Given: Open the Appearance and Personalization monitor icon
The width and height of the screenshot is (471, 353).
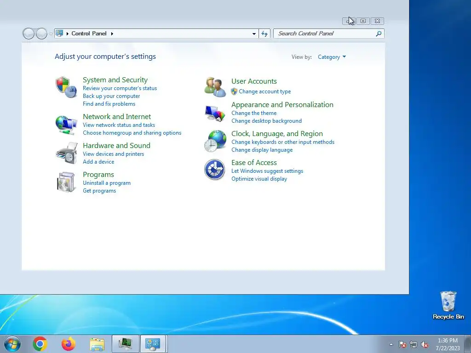Looking at the screenshot, I should tap(215, 113).
